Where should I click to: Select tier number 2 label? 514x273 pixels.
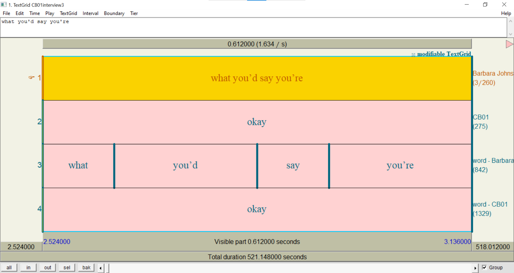pos(39,122)
